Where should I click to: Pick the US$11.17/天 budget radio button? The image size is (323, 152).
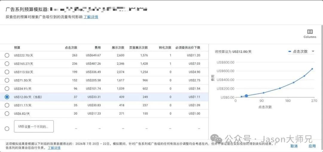[7, 105]
